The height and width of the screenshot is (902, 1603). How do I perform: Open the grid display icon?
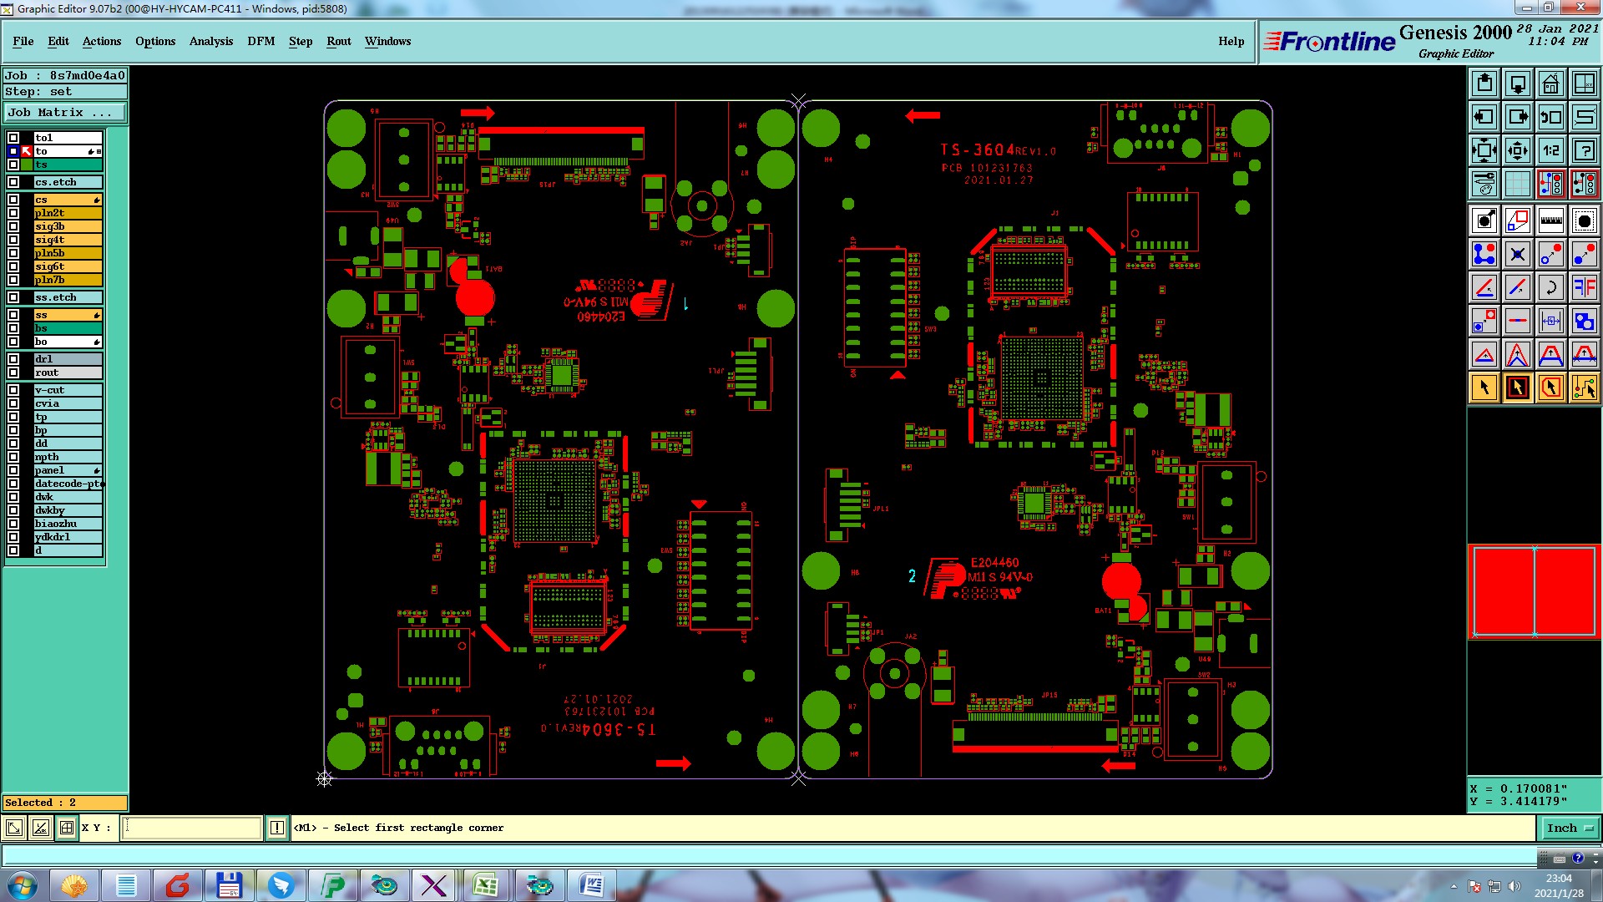[x=1517, y=184]
